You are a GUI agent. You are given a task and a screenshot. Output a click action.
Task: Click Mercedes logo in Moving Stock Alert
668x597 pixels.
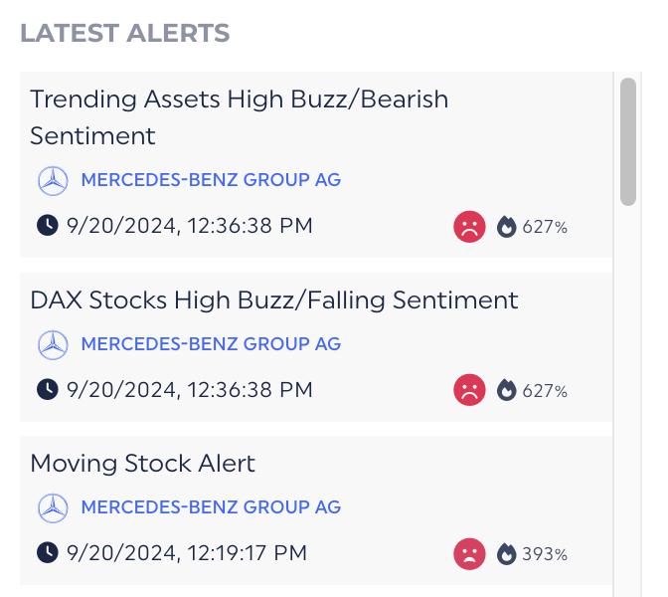53,507
